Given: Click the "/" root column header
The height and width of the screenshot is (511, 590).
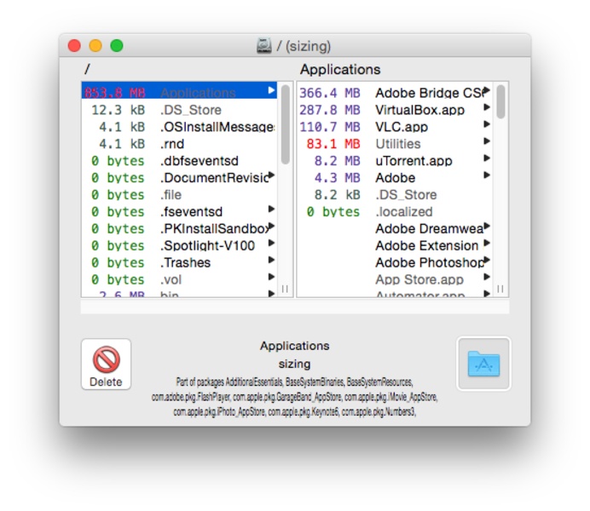Looking at the screenshot, I should 87,69.
